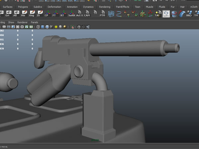Click the IS pencil shelf button
Viewport: 199px width, 149px height.
[x=40, y=14]
